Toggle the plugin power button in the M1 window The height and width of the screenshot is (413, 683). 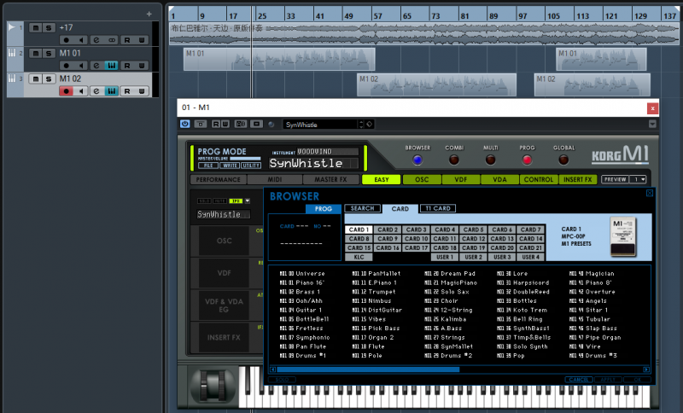184,124
